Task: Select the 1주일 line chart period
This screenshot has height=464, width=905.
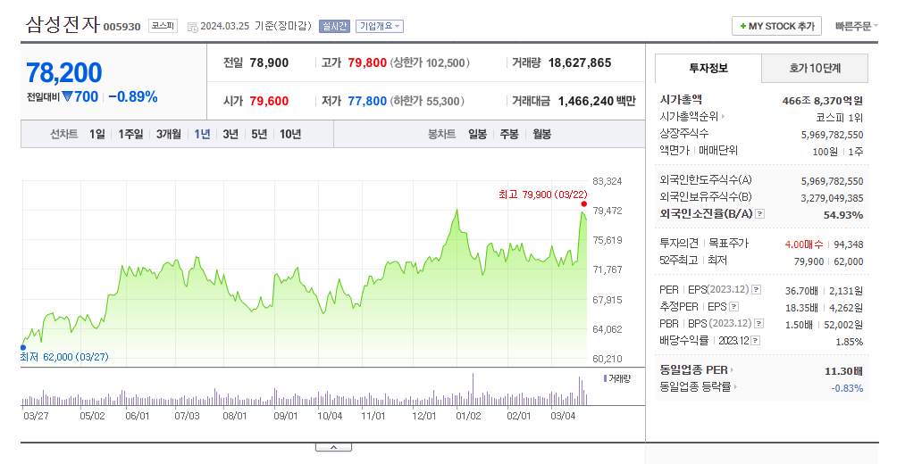Action: tap(130, 135)
